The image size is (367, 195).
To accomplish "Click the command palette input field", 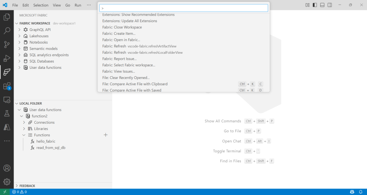I will pos(183,8).
